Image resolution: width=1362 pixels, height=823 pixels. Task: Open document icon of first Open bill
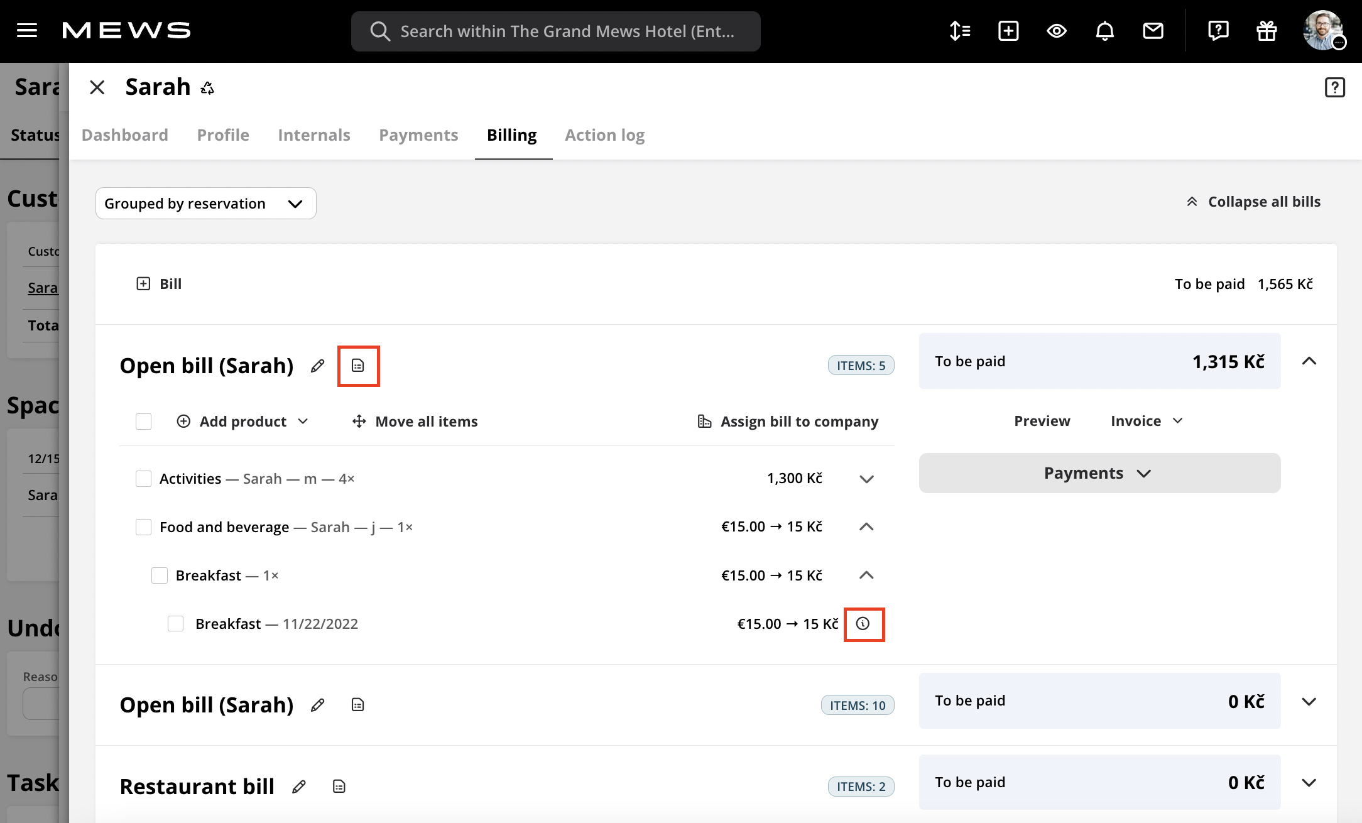[x=358, y=366]
